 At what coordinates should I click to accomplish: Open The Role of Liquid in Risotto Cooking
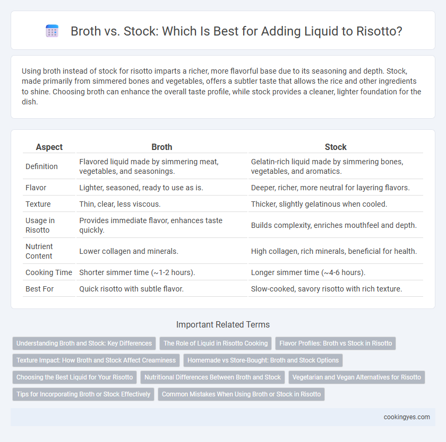[x=216, y=343]
